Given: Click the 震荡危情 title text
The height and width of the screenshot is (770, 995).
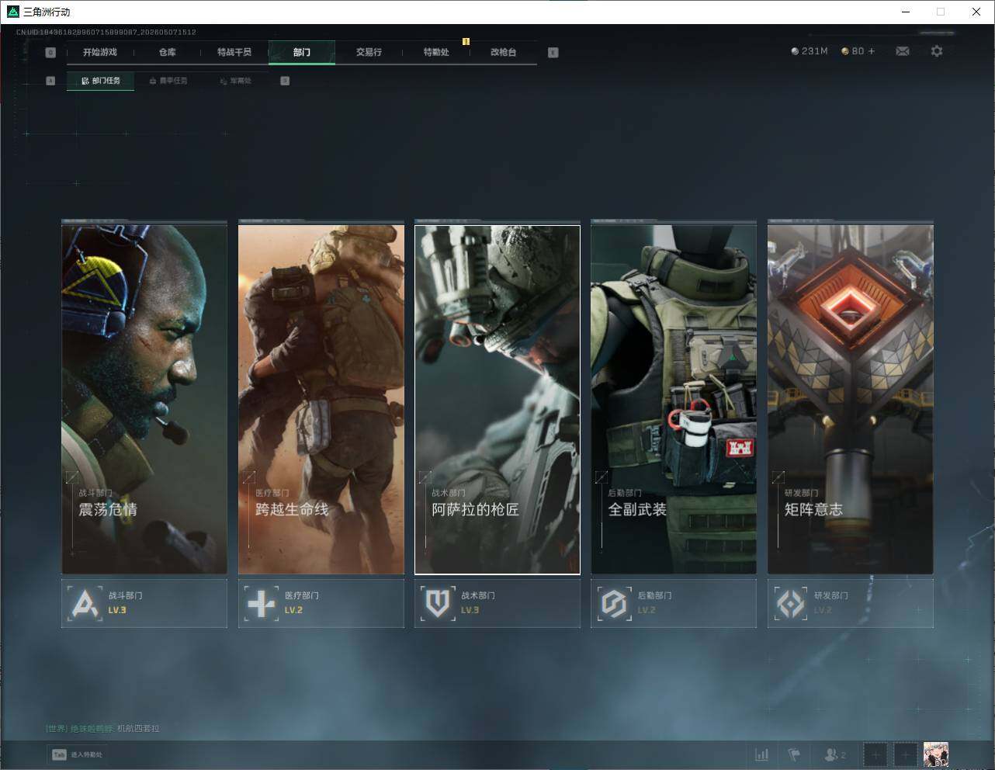Looking at the screenshot, I should click(x=108, y=509).
